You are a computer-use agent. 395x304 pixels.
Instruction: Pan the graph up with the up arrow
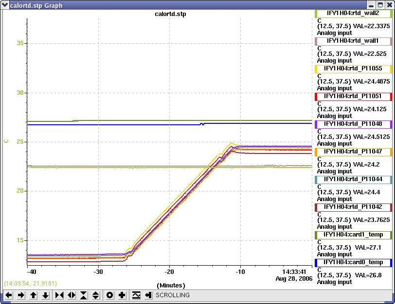(33, 295)
